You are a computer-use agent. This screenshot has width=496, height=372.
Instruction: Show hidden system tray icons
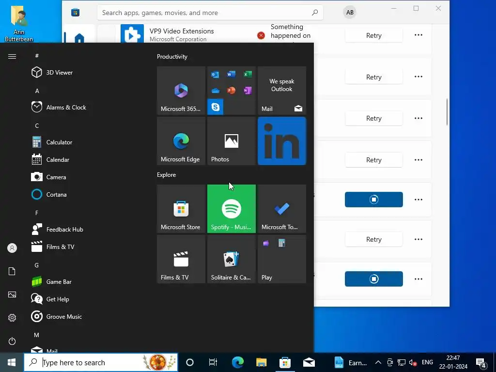point(378,362)
